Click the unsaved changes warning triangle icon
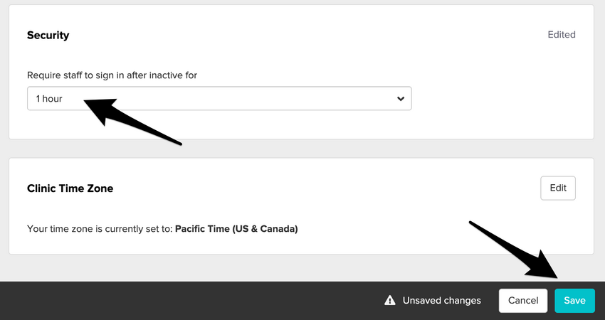The image size is (605, 320). 390,301
